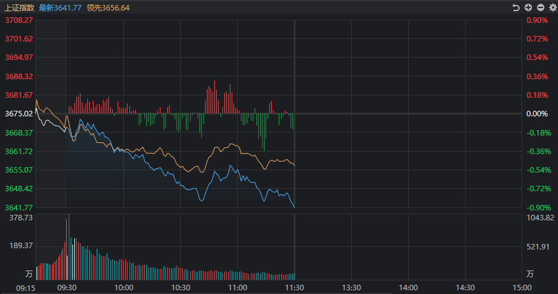Click the undo arrow icon
The image size is (558, 294).
tap(516, 7)
